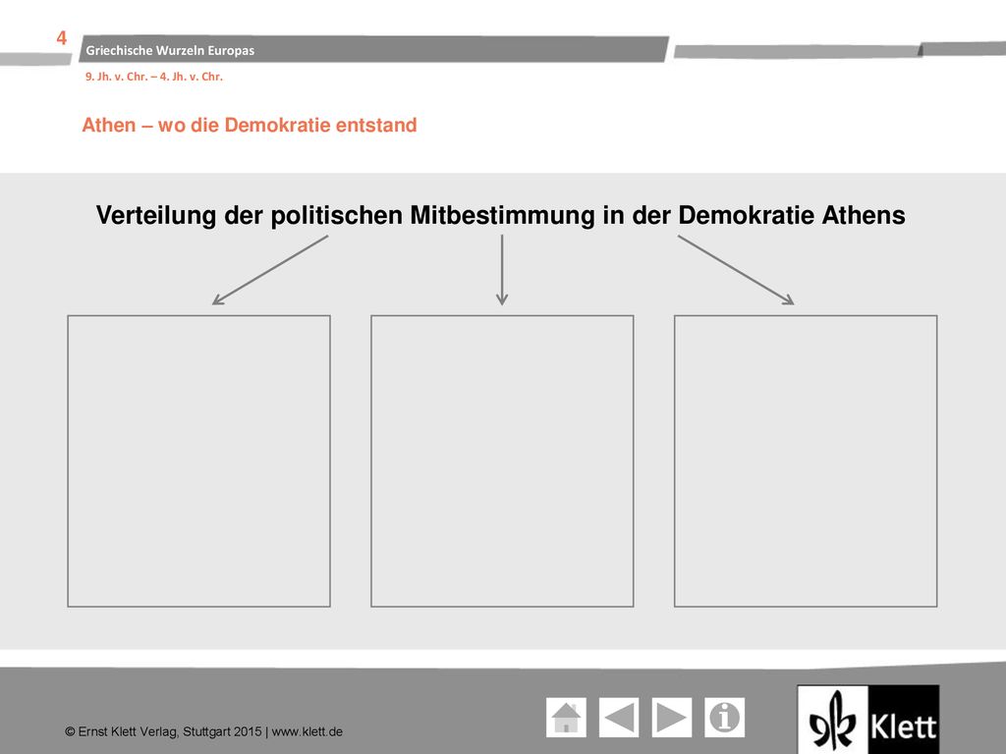This screenshot has height=754, width=1006.
Task: Click the empty left answer box
Action: point(198,461)
